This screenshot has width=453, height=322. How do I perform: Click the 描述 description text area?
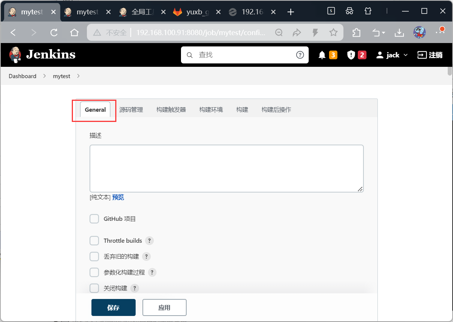click(x=227, y=168)
